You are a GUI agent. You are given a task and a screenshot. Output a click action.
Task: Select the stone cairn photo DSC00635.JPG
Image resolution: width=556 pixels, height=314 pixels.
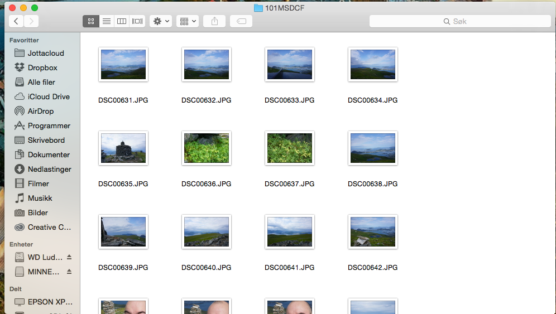[x=123, y=148]
